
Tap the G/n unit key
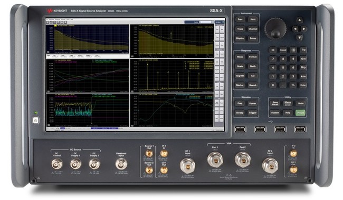[x=303, y=58]
